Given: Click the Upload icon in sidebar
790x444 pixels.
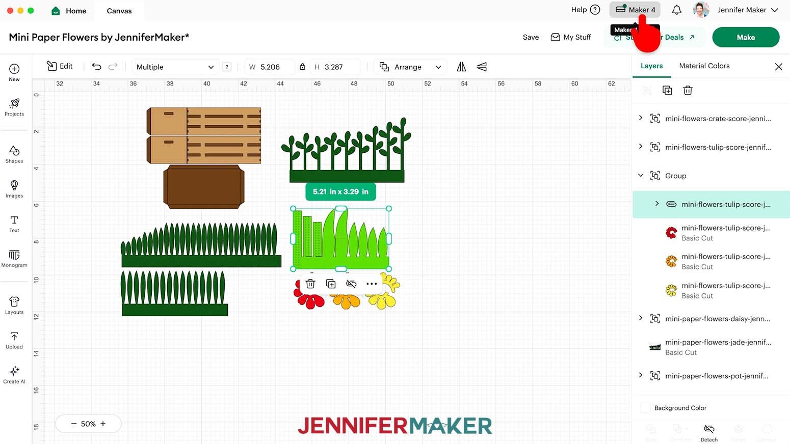Looking at the screenshot, I should [x=14, y=340].
